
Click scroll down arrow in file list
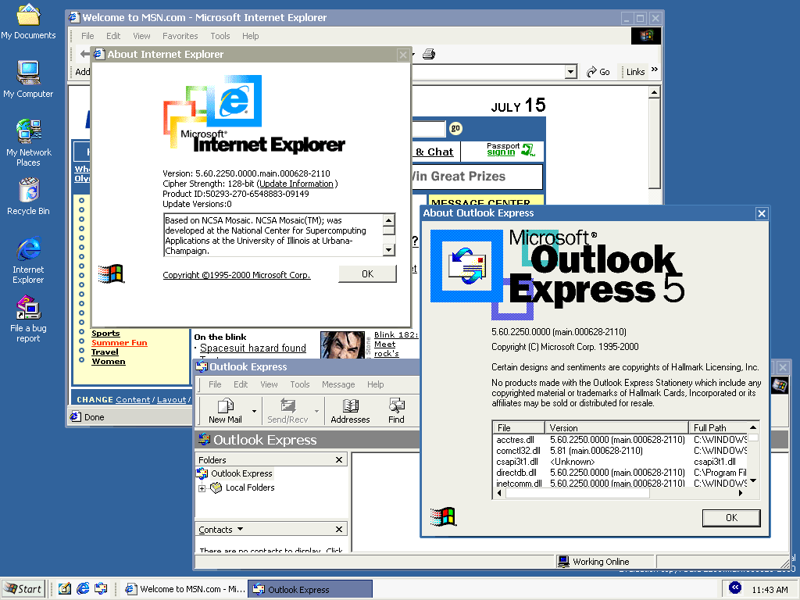pos(753,481)
